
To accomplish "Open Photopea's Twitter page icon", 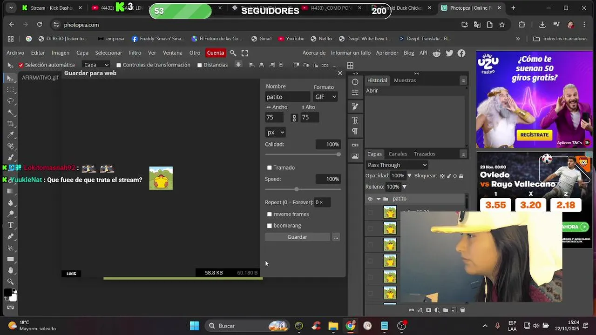I will tap(449, 53).
